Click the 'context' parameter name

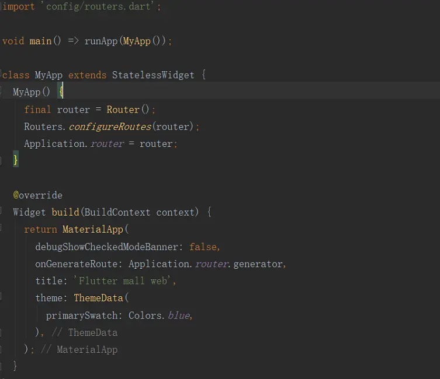tap(175, 212)
